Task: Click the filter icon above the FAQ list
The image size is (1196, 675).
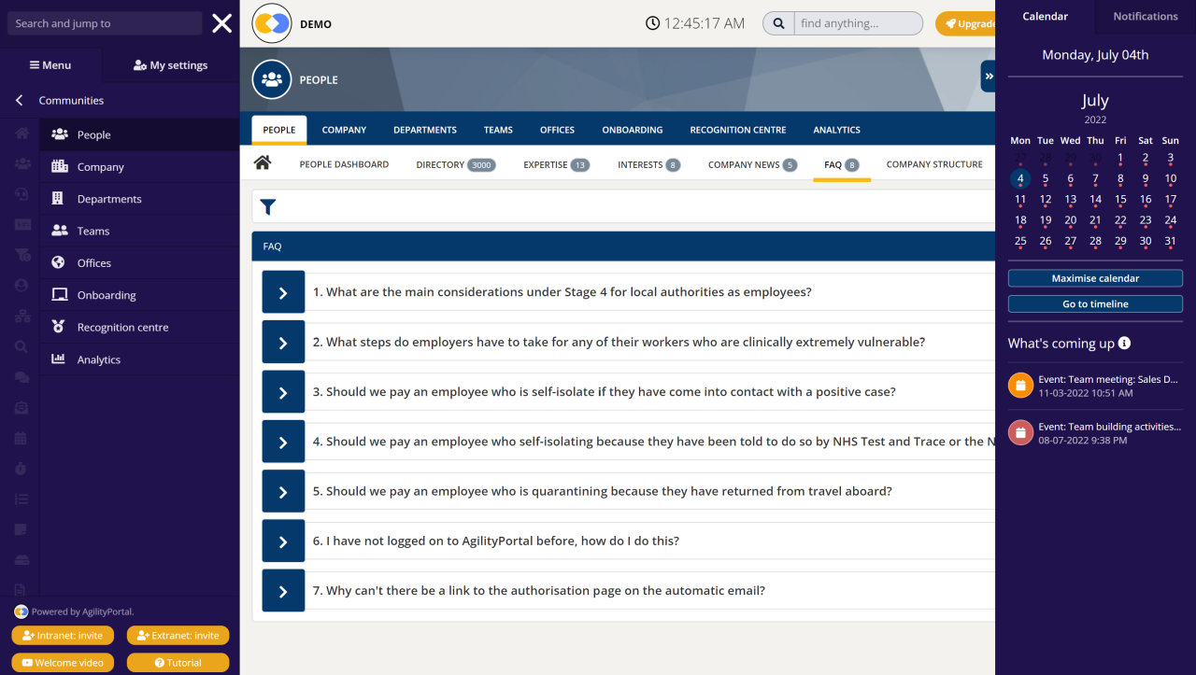Action: tap(268, 206)
